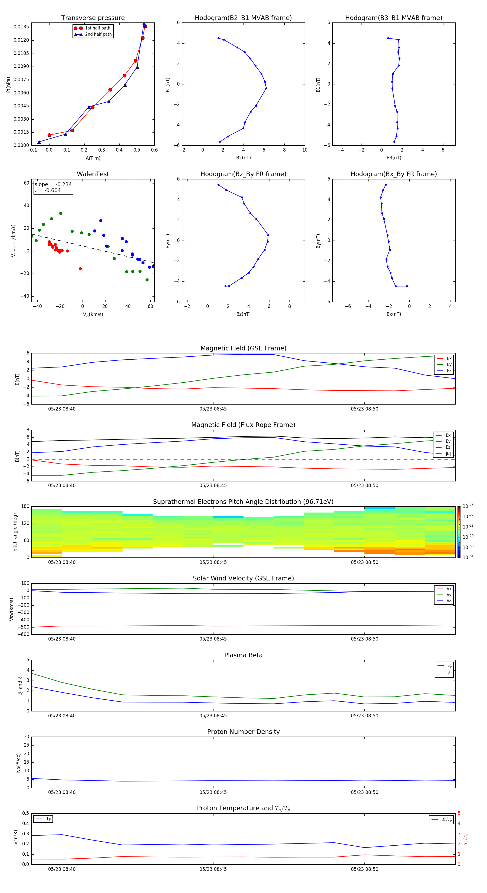Click the βp legend entry in Plasma Beta
Screen dimensions: 487x893
tap(444, 666)
